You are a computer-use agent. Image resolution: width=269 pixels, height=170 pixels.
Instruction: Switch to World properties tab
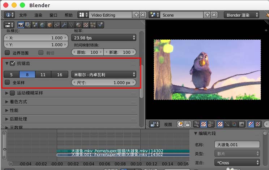pyautogui.click(x=42, y=25)
